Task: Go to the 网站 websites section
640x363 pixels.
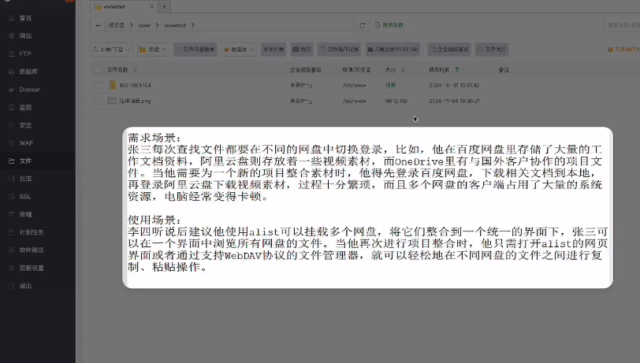Action: [x=25, y=36]
